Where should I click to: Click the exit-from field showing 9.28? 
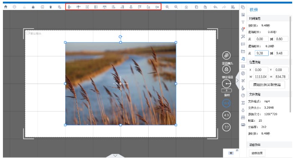(x=262, y=53)
